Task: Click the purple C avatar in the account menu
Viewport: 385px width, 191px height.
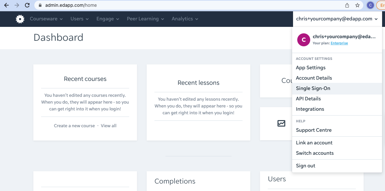Action: pos(303,40)
